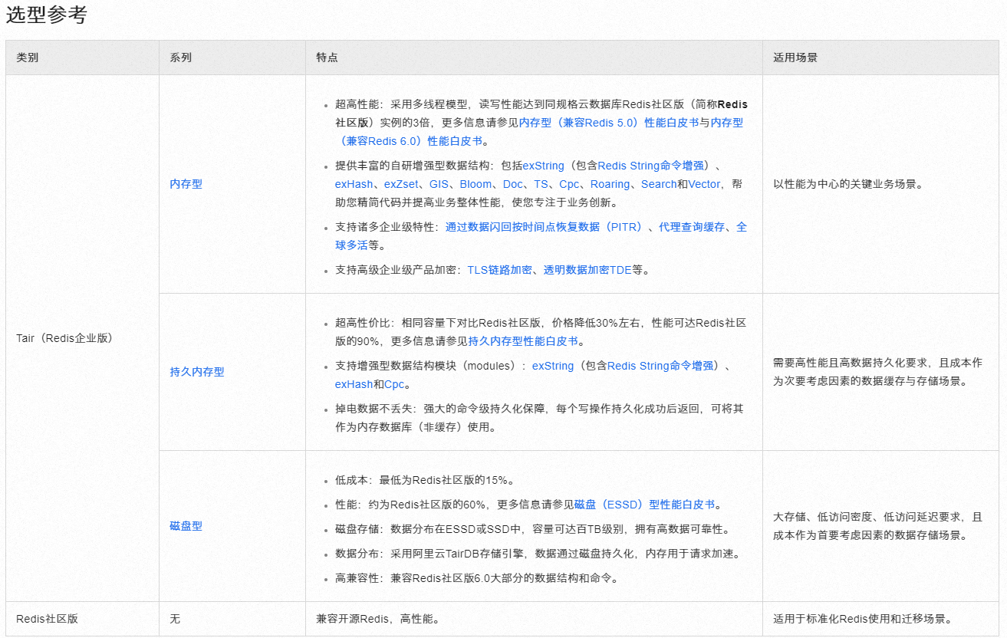The image size is (1007, 638).
Task: Click the 特点 column header
Action: (x=327, y=58)
